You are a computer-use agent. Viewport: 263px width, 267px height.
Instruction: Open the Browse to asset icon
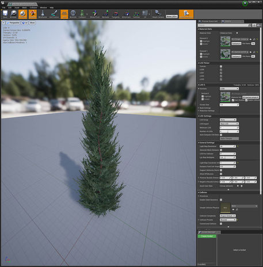(13, 14)
